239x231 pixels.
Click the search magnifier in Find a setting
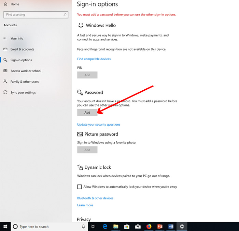pos(65,15)
